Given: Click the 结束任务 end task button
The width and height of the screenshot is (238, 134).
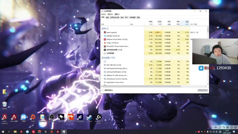Looking at the screenshot, I should pyautogui.click(x=203, y=90).
